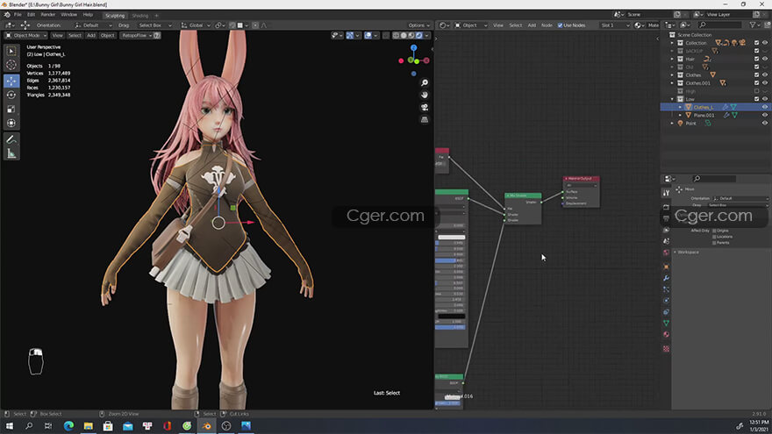Click the zoom magnifier icon in viewport

(x=425, y=82)
